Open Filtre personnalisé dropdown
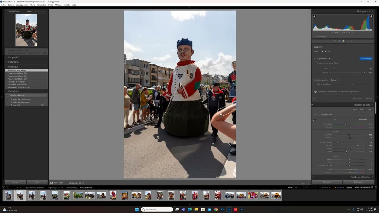The height and width of the screenshot is (213, 379). 364,188
